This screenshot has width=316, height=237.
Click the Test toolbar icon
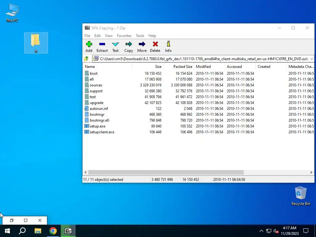(115, 44)
